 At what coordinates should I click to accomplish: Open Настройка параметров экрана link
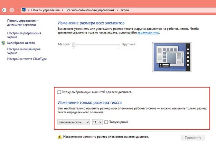[x=24, y=51]
